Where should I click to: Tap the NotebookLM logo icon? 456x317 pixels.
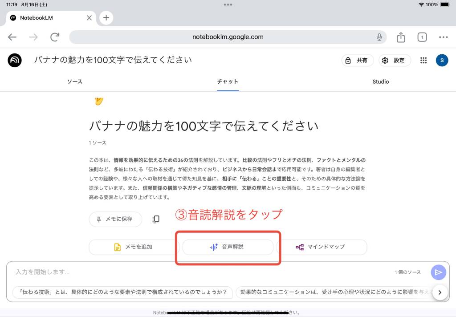15,60
